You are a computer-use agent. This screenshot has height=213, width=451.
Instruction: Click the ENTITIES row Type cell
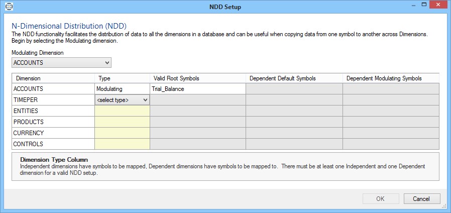pyautogui.click(x=122, y=111)
